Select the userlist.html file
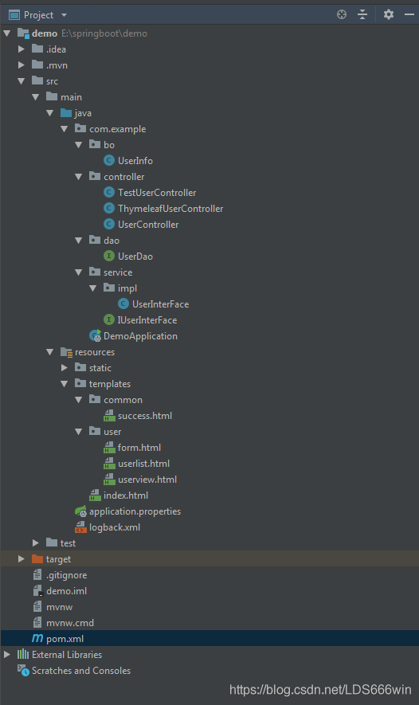This screenshot has width=419, height=705. point(144,464)
